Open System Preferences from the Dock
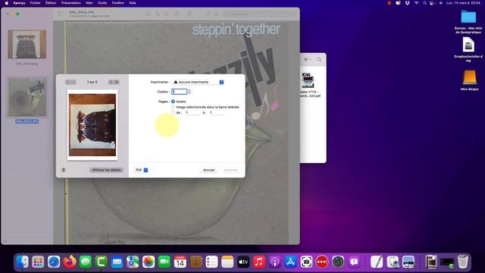485x273 pixels. 338,262
